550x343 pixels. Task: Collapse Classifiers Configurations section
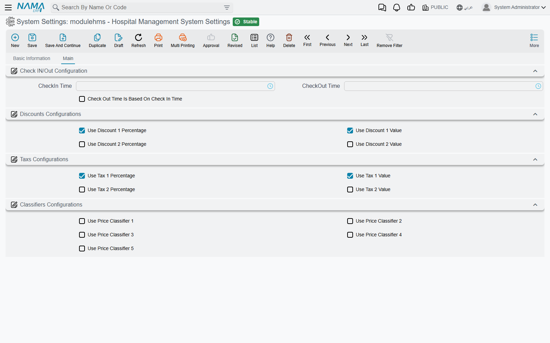[535, 205]
